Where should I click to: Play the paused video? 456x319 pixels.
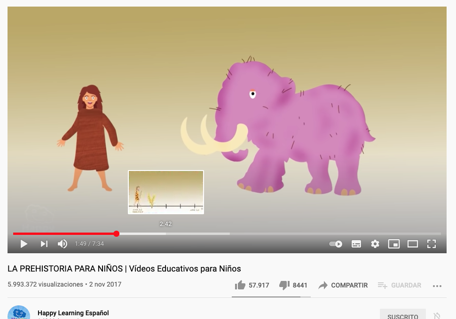click(x=24, y=244)
